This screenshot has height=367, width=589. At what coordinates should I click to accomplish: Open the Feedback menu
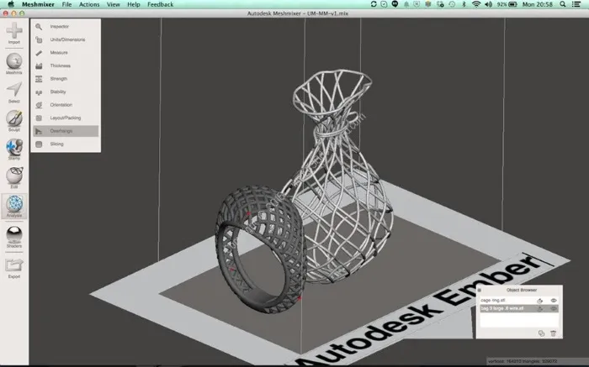[x=161, y=4]
